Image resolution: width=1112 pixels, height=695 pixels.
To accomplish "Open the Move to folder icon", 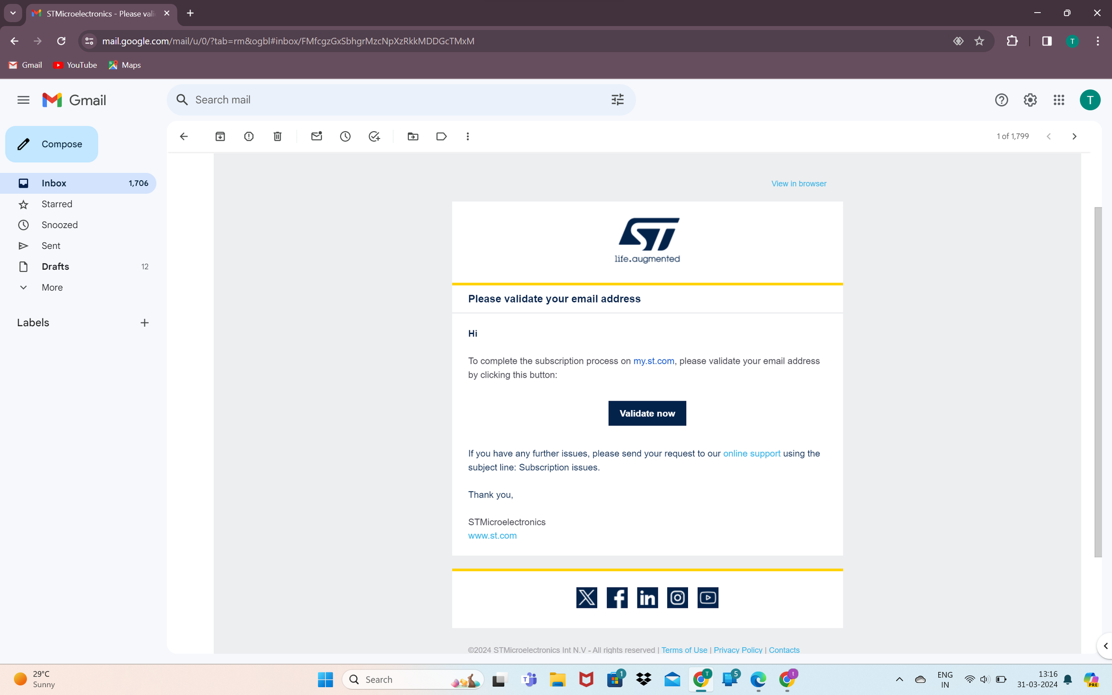I will 413,136.
